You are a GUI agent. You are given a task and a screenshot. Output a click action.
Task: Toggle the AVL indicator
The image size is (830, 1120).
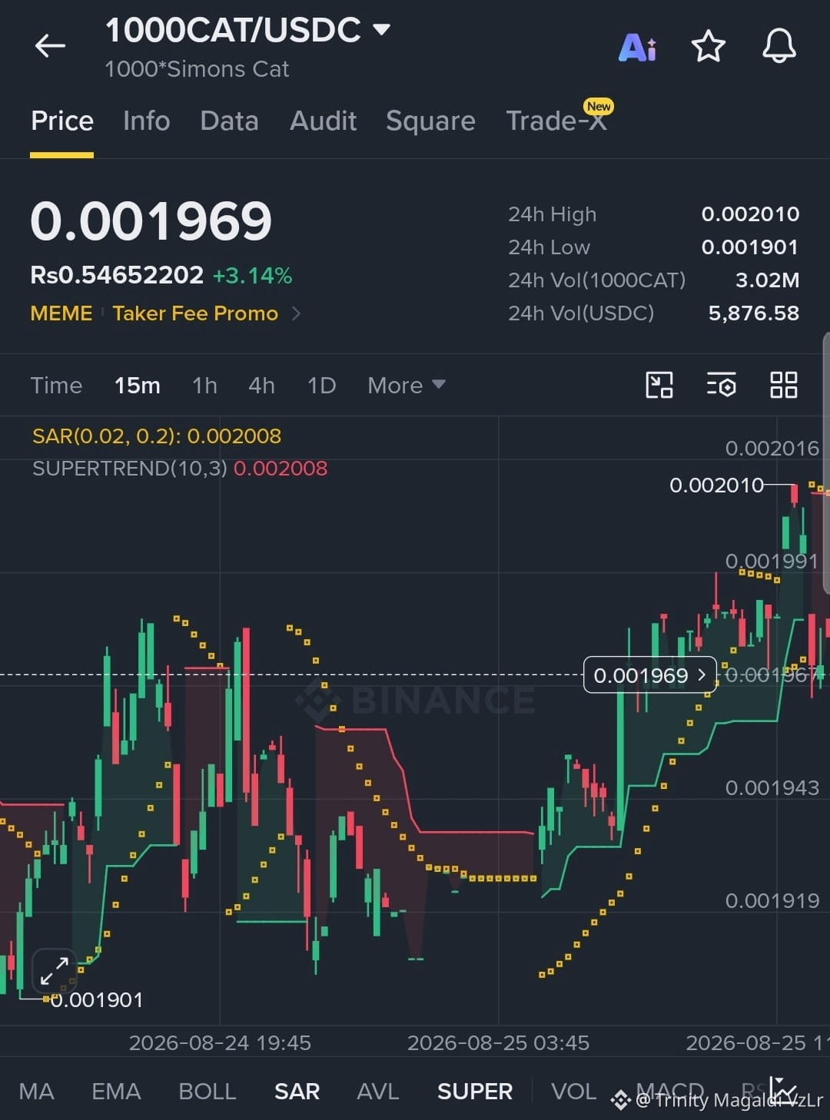[377, 1091]
